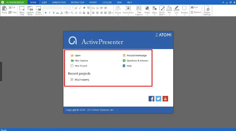Click the numbered list icon
236x131 pixels.
point(93,8)
